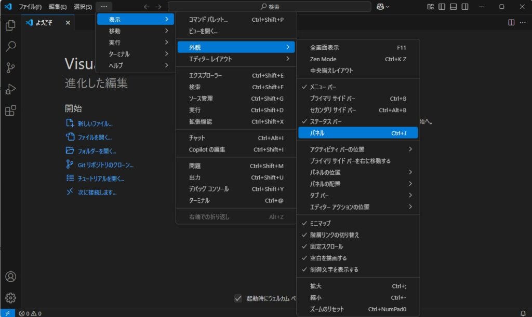This screenshot has height=317, width=532.
Task: Click チュートリアルを開く... link
Action: 101,178
